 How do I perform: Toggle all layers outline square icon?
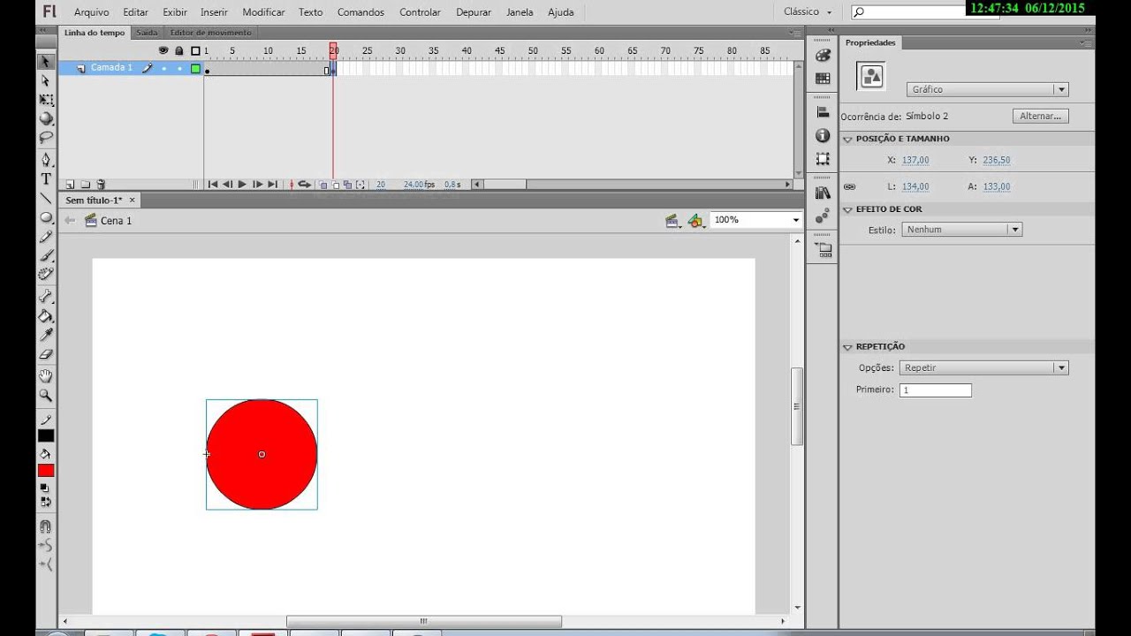tap(195, 50)
